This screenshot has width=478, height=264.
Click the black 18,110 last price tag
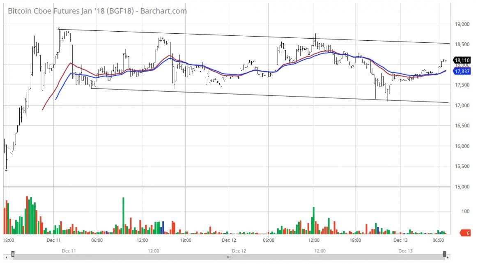pos(462,60)
